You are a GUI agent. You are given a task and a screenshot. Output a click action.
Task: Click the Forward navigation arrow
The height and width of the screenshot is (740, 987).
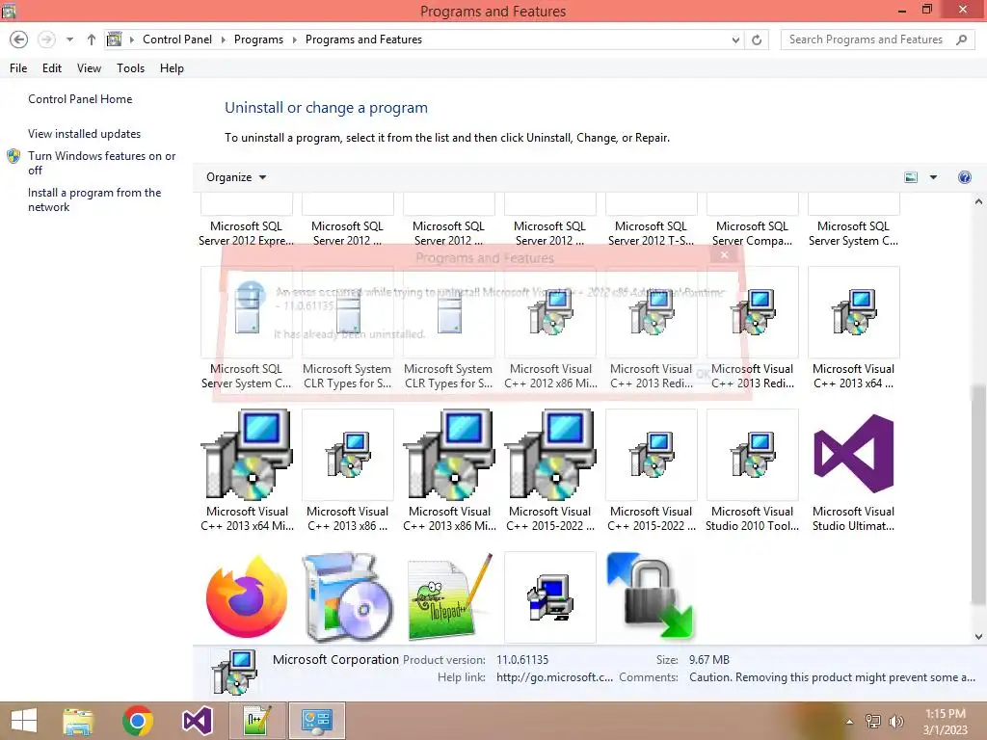click(46, 40)
